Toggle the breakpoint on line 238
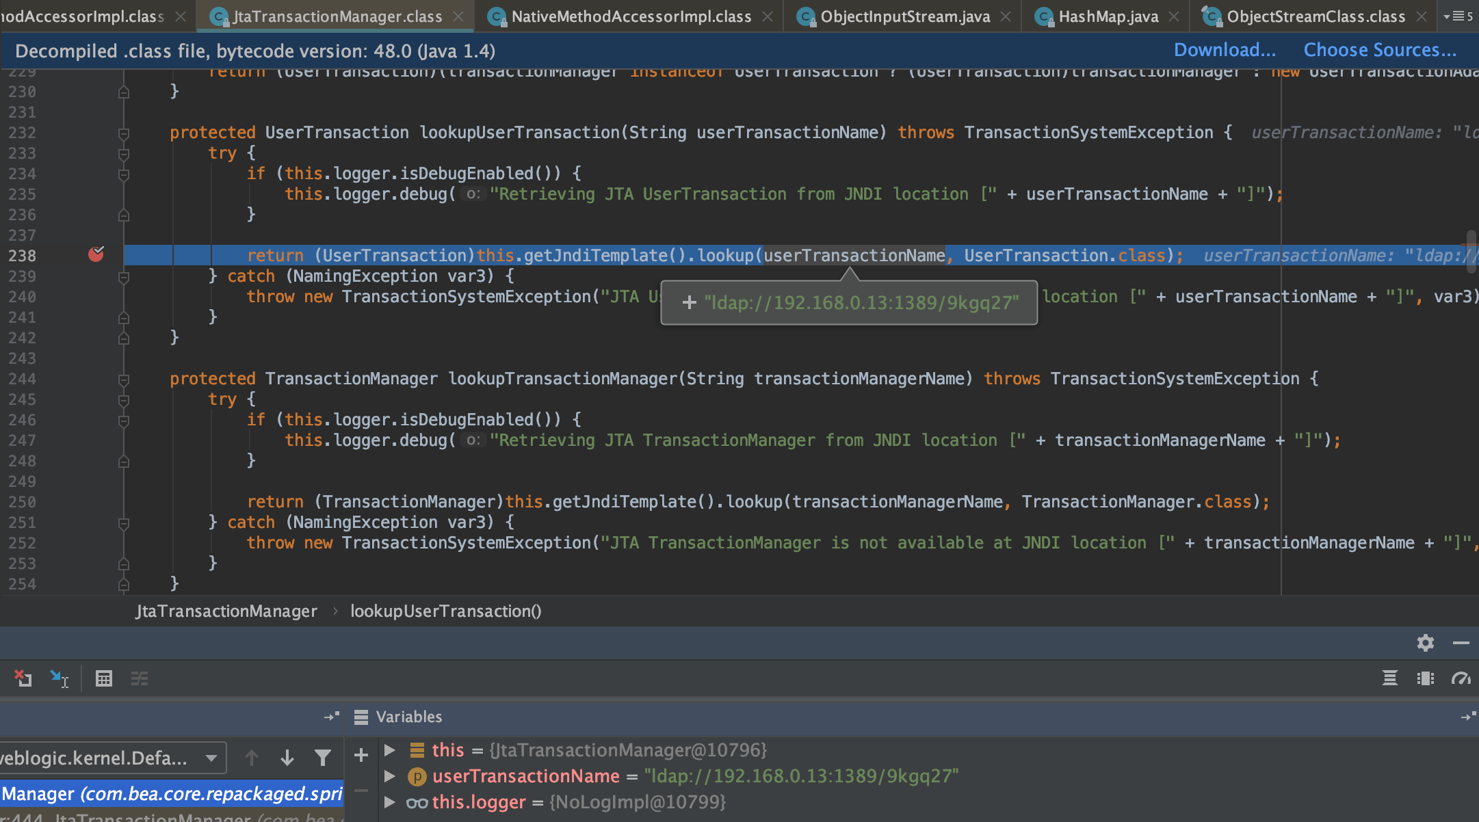 click(x=97, y=254)
